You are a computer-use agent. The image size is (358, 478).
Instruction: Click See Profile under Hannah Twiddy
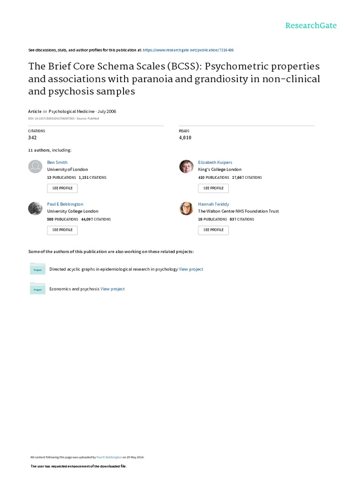213,230
